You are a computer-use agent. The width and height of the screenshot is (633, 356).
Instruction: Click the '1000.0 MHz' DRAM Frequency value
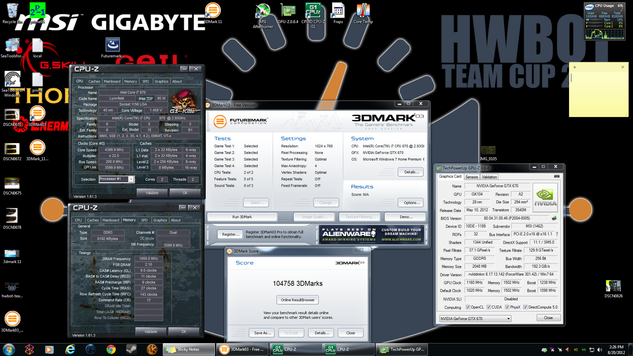tap(148, 258)
